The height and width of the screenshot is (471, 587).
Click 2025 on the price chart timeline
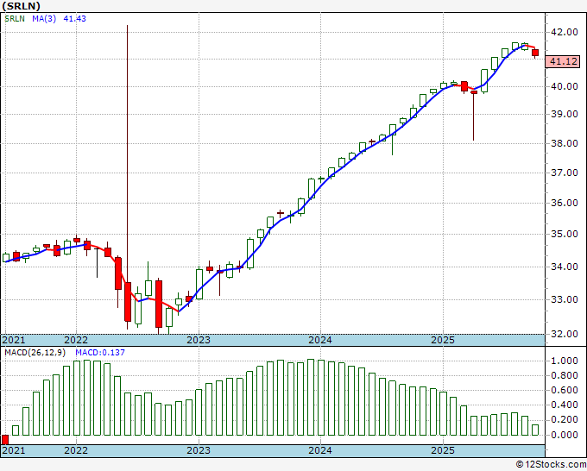tap(443, 340)
